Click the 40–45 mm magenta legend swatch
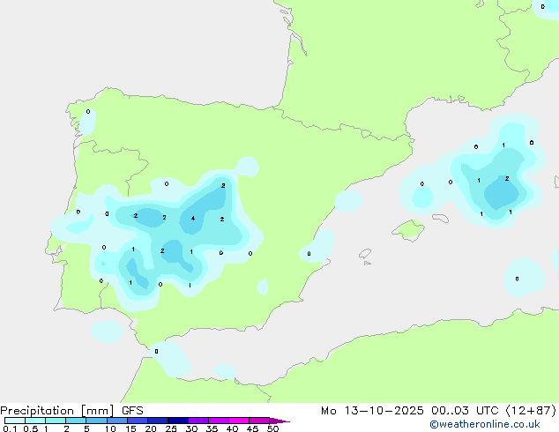 pyautogui.click(x=239, y=421)
